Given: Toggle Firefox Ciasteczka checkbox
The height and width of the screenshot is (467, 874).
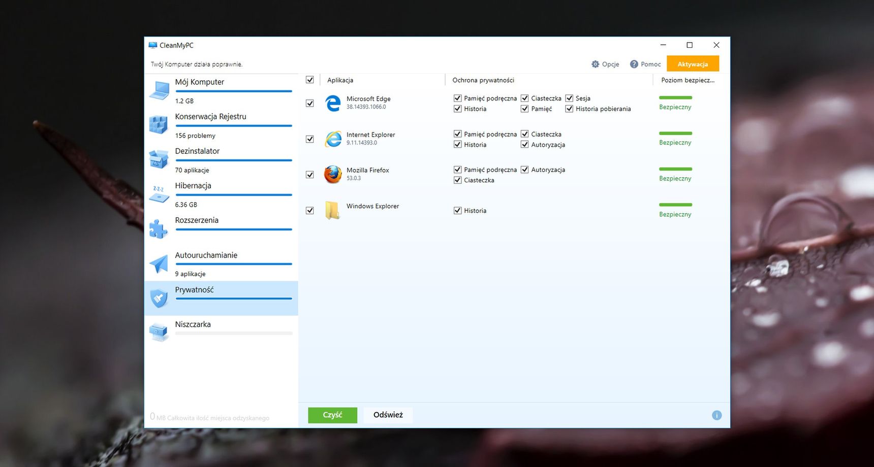Looking at the screenshot, I should pos(458,180).
